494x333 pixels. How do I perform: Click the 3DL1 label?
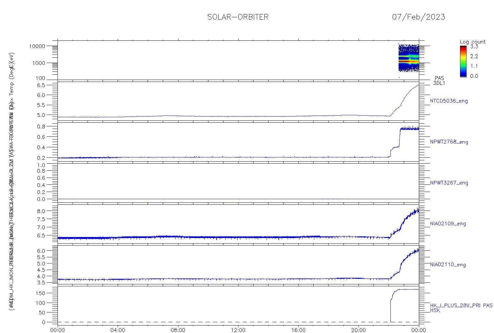coord(439,83)
